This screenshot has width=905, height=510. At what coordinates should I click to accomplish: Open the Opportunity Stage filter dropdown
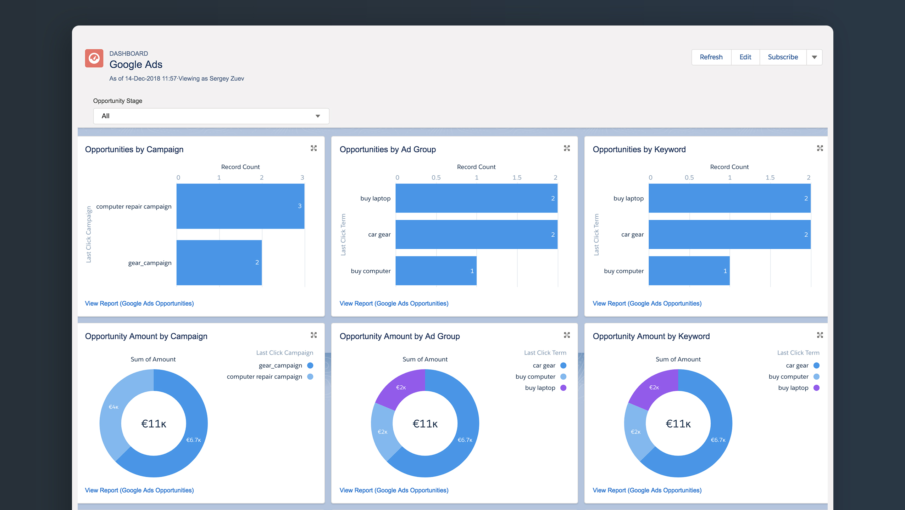[x=211, y=116]
